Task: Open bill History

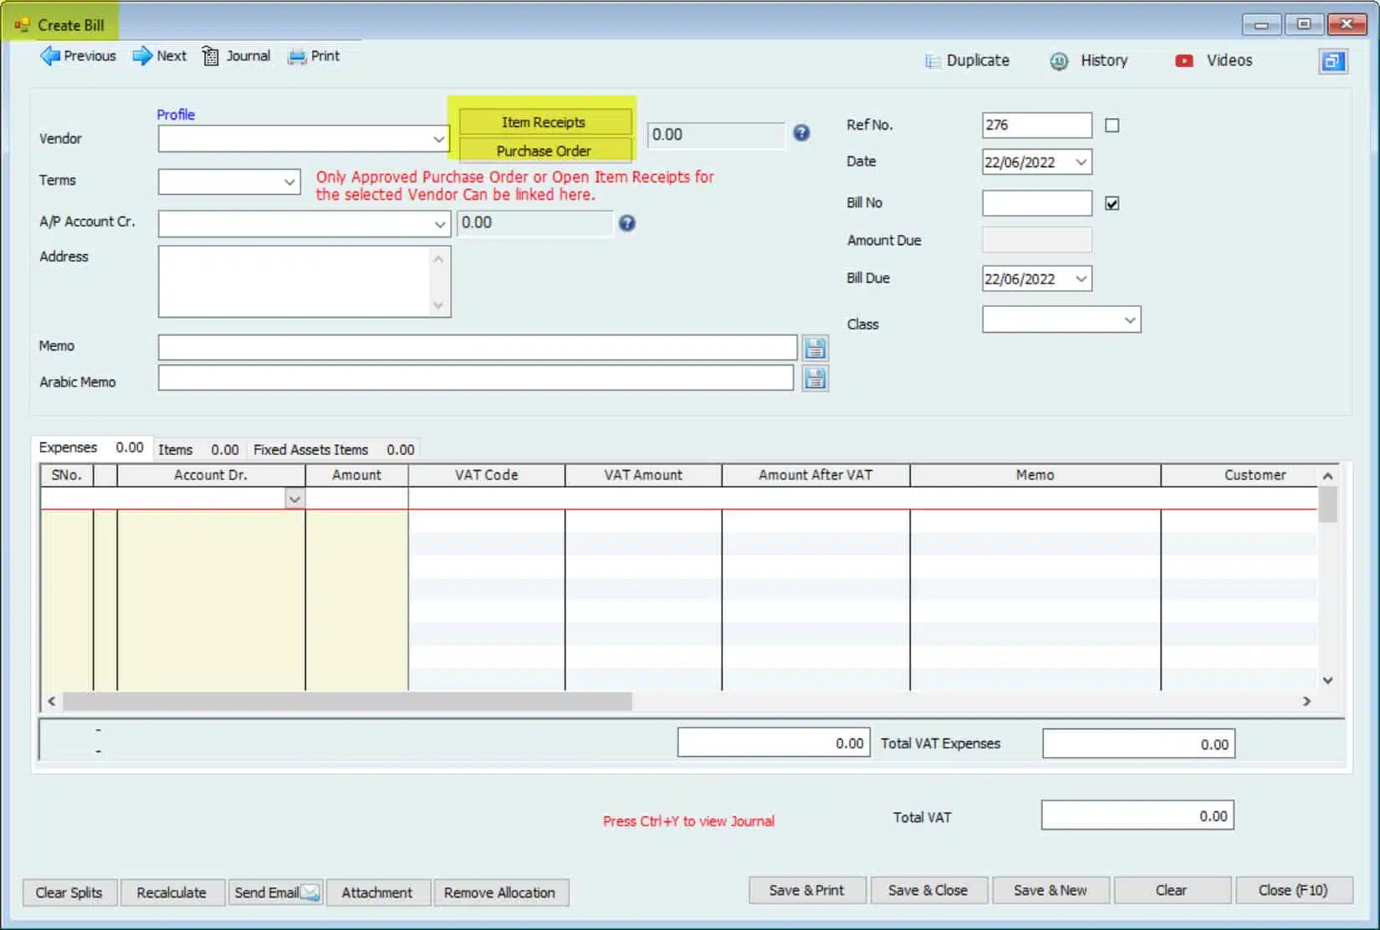Action: [x=1089, y=60]
